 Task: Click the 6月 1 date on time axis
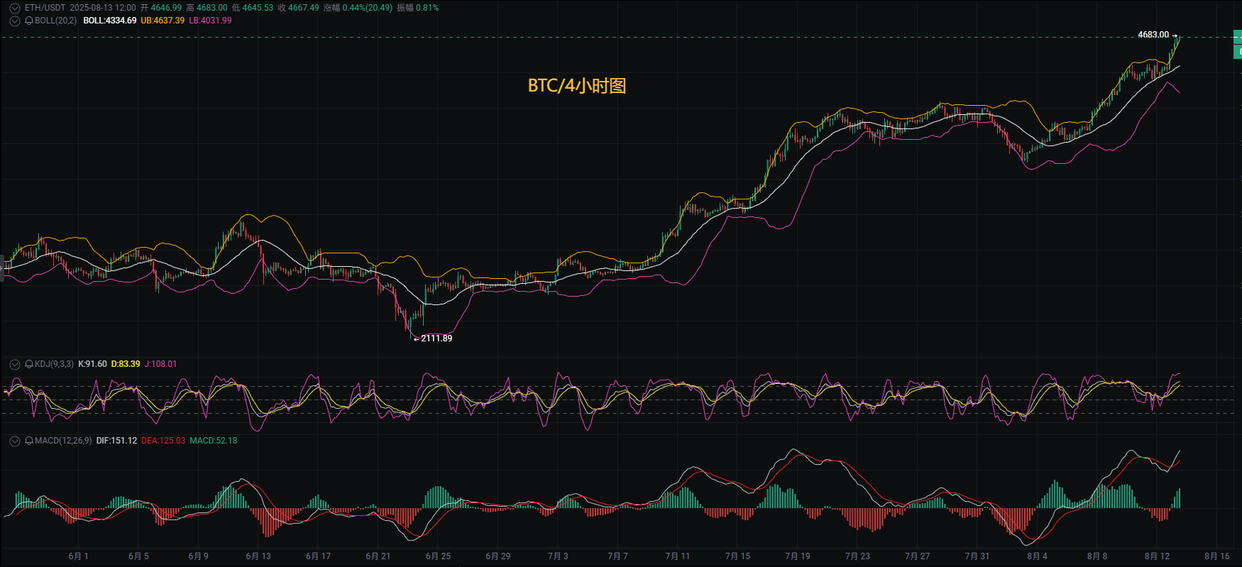79,556
